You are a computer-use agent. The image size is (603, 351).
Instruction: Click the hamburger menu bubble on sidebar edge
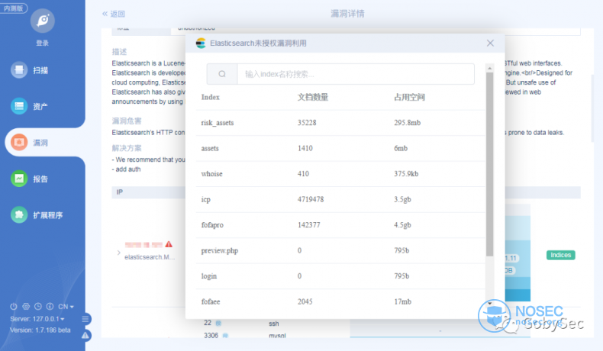[85, 319]
